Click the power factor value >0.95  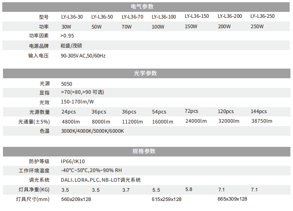tap(67, 36)
